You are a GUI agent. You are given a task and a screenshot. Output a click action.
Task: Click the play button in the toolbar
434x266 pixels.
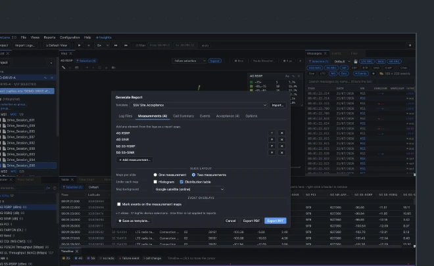79,45
